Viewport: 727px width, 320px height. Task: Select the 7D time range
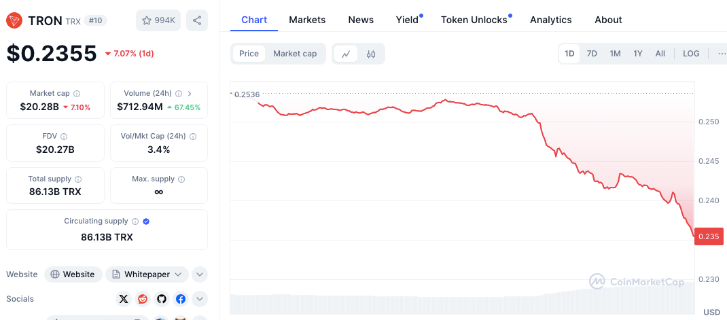(x=592, y=54)
